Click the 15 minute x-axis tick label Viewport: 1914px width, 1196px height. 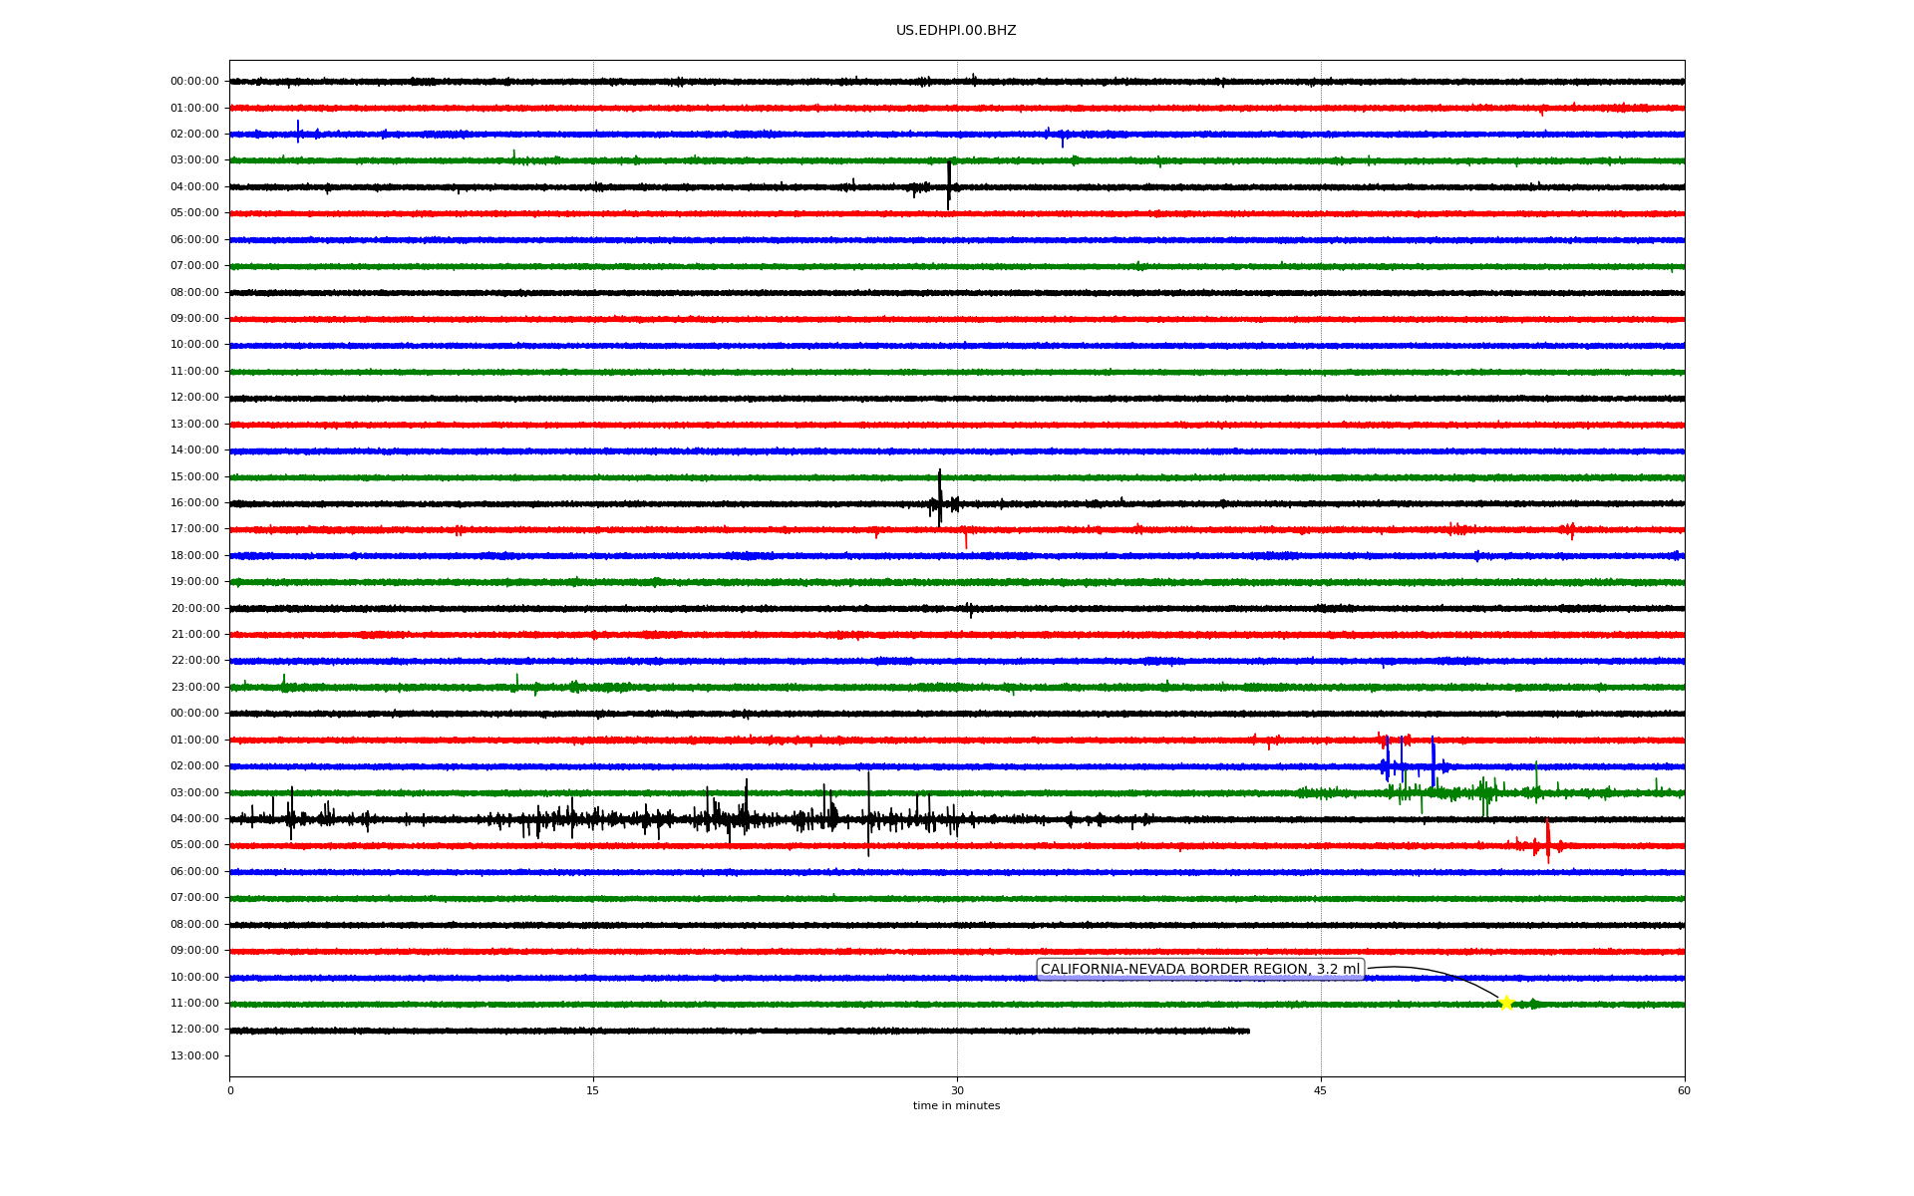(x=593, y=1090)
